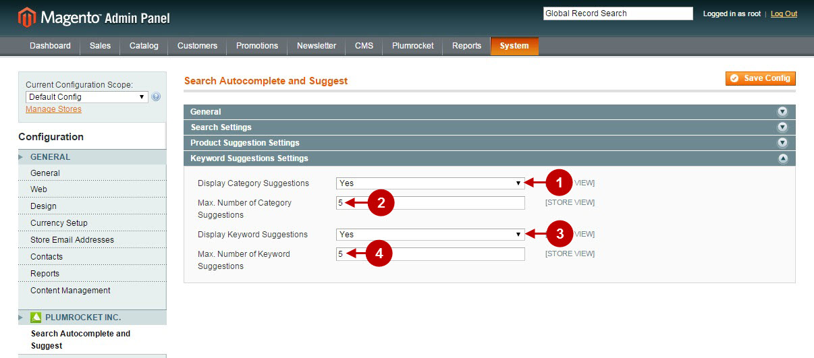Click the Max. Number of Keyword Suggestions field
Screen dimensions: 814x358
point(431,254)
